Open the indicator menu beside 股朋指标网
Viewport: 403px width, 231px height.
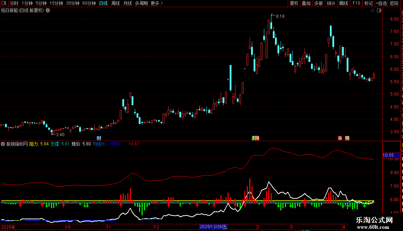coord(3,144)
